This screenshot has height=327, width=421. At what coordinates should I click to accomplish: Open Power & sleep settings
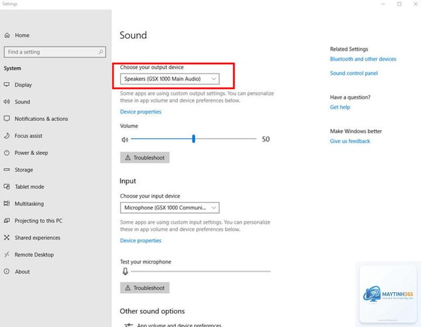coord(31,152)
